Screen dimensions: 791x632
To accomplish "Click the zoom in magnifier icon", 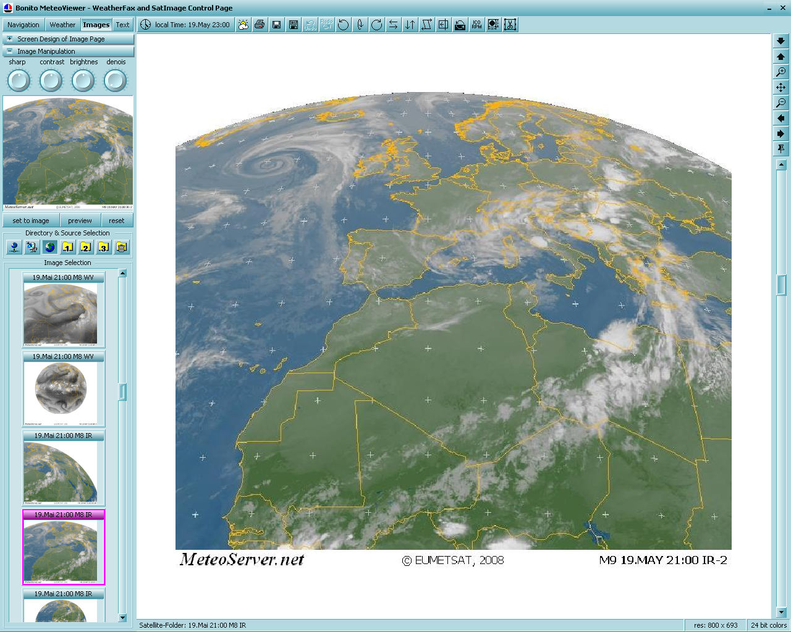I will coord(780,72).
